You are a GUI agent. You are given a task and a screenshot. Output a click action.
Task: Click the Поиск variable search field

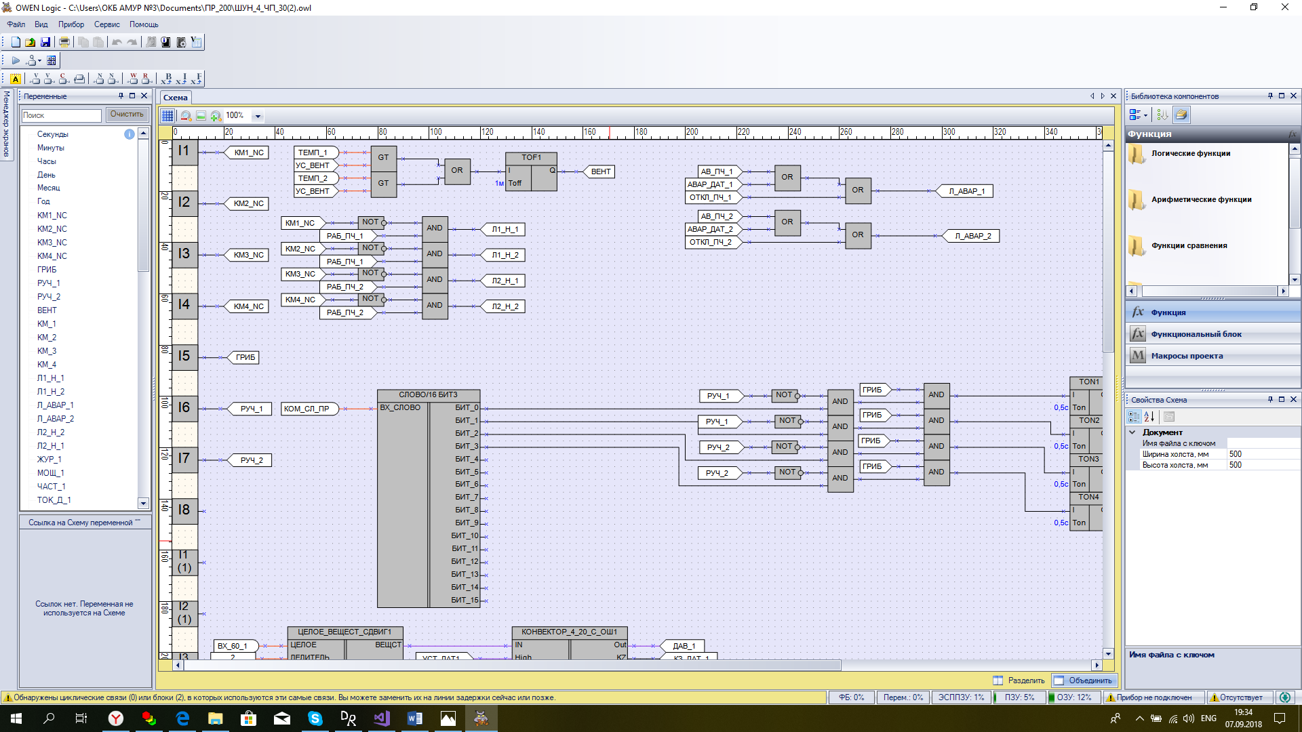click(x=61, y=115)
